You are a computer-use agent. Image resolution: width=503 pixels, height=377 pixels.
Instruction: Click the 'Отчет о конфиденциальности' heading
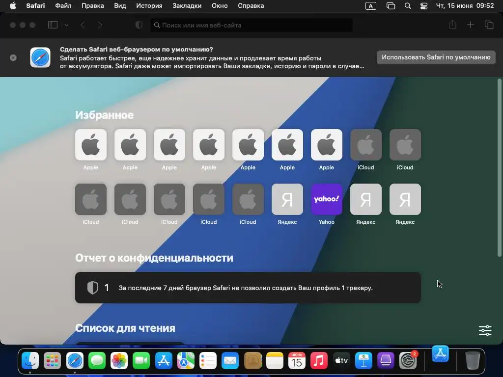tap(154, 258)
